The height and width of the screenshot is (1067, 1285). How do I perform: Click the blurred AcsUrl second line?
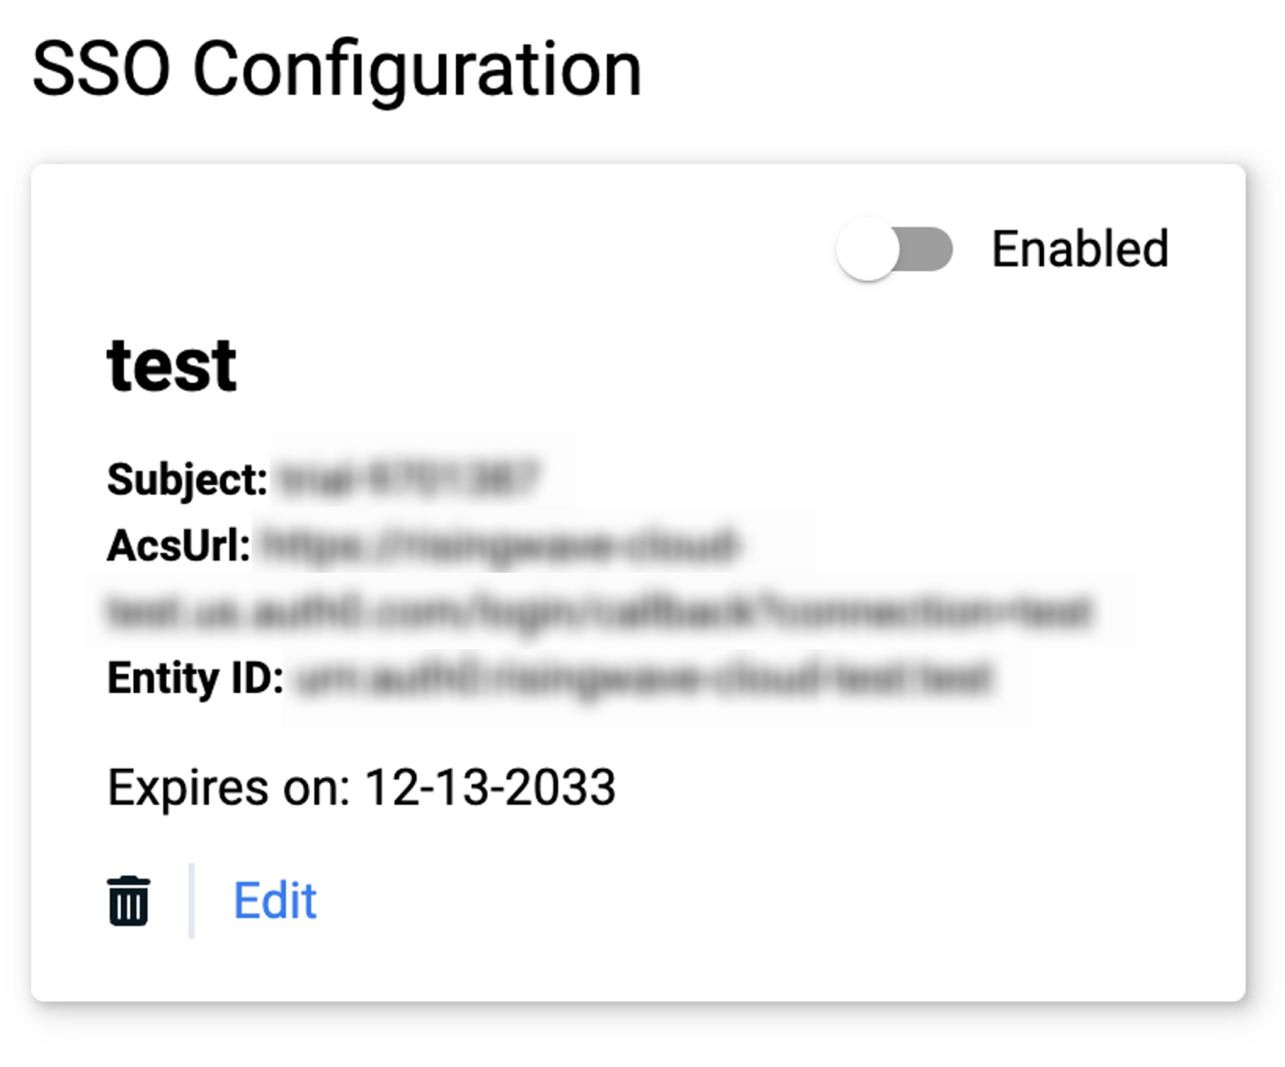[x=600, y=611]
